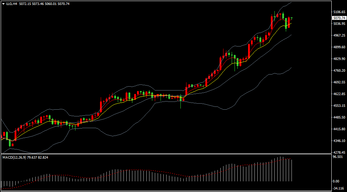347x192 pixels.
Task: Select the 4622.85 price scale value
Action: [x=339, y=94]
